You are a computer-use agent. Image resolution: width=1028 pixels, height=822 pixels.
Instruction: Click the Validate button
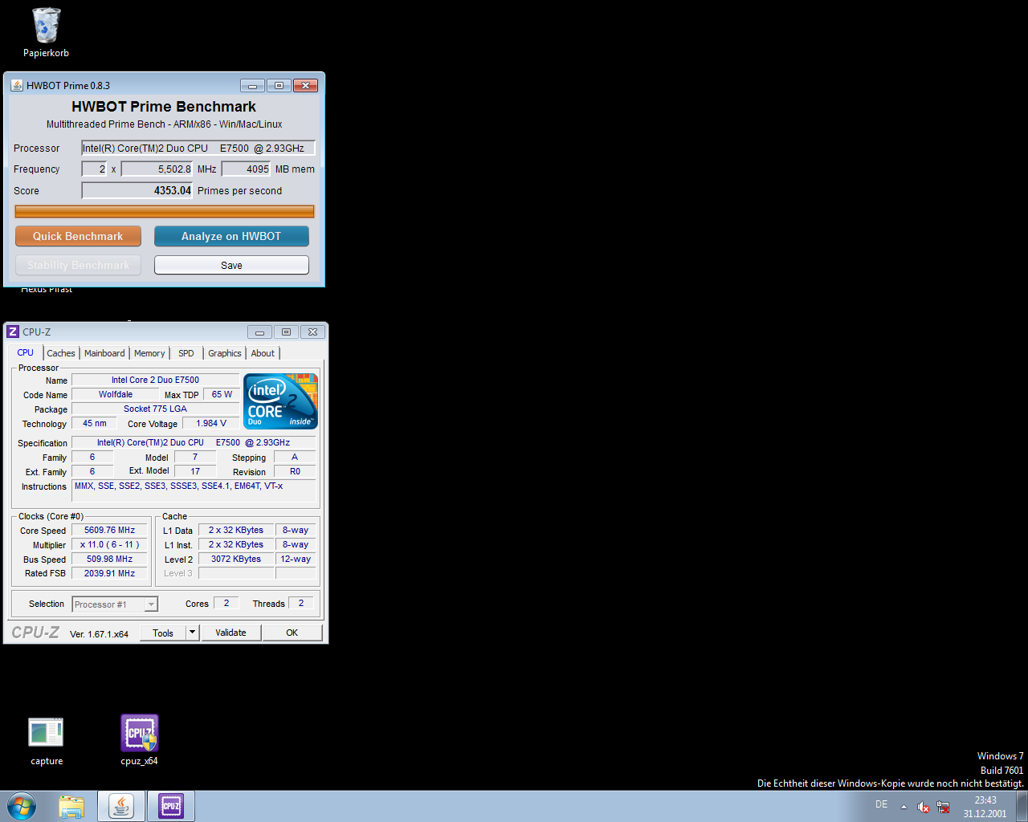[230, 633]
